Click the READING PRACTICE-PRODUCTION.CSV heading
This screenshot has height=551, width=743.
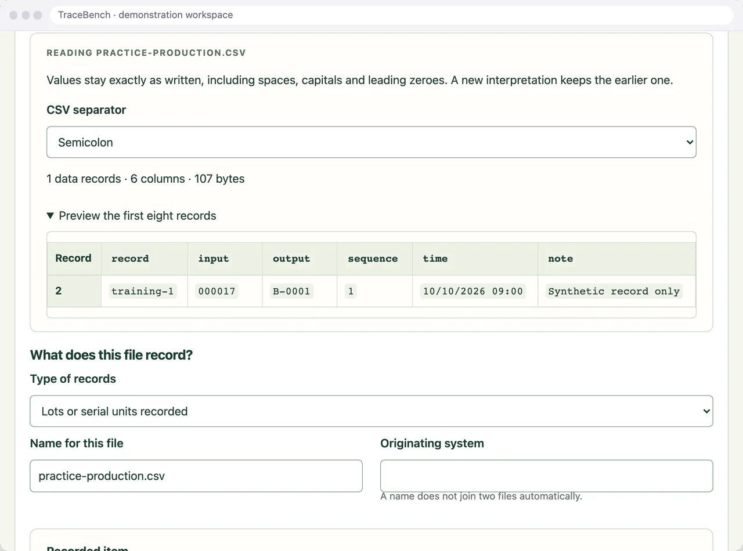coord(146,53)
